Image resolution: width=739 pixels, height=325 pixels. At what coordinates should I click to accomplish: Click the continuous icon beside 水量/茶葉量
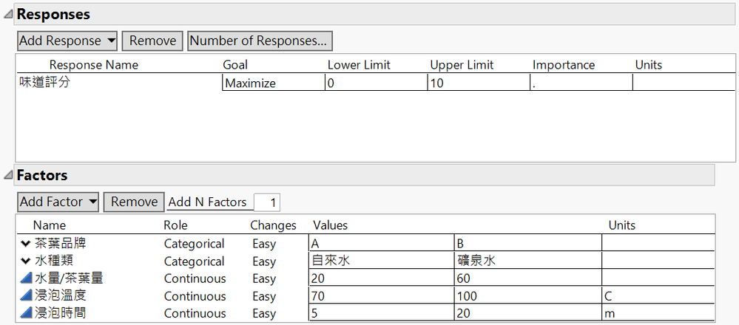26,278
